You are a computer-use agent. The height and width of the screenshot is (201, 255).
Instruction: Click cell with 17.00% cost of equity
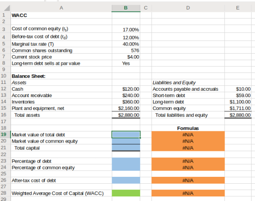126,29
